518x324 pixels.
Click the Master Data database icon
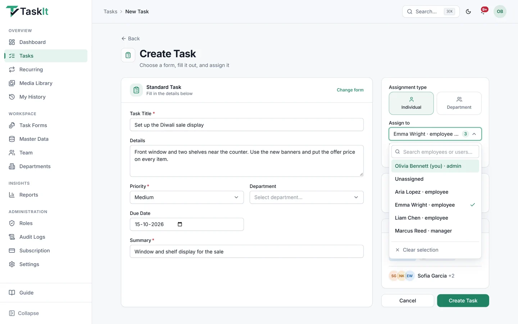point(12,139)
